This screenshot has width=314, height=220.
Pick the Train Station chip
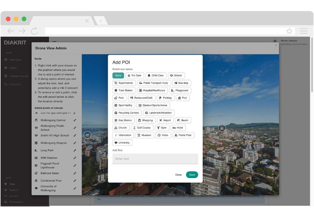coord(124,91)
